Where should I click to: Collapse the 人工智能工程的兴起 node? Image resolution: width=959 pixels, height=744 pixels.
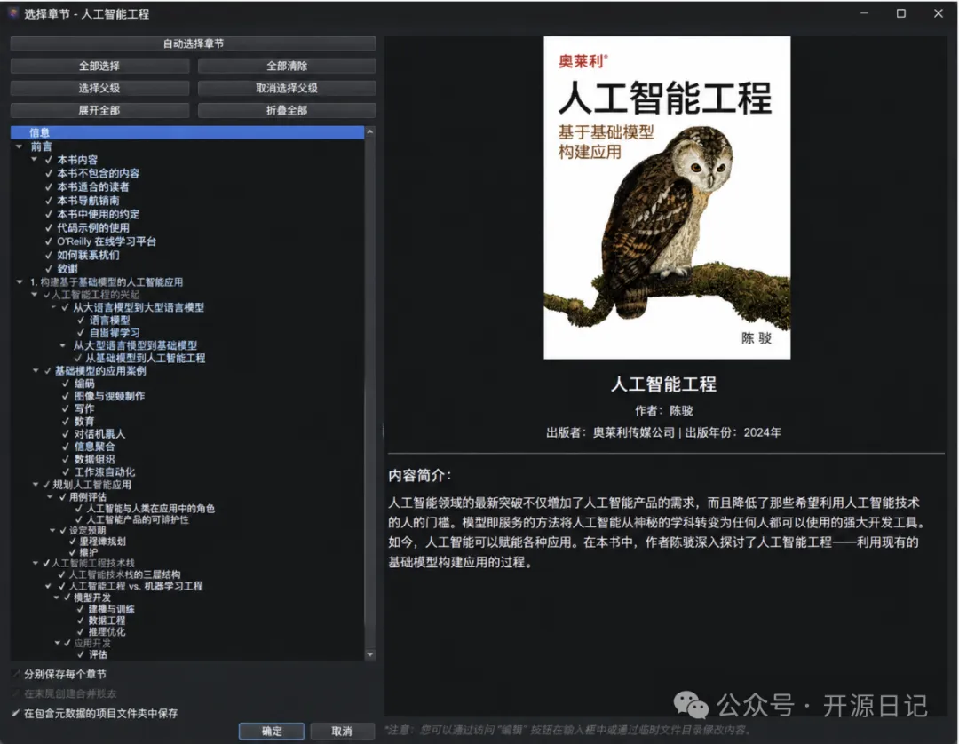(35, 295)
